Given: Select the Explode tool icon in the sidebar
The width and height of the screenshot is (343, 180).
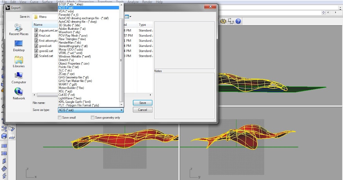Looking at the screenshot, I should click(4, 175).
